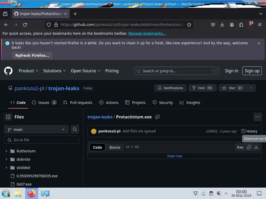Expand the Product menu
This screenshot has height=199, width=266.
(x=29, y=71)
